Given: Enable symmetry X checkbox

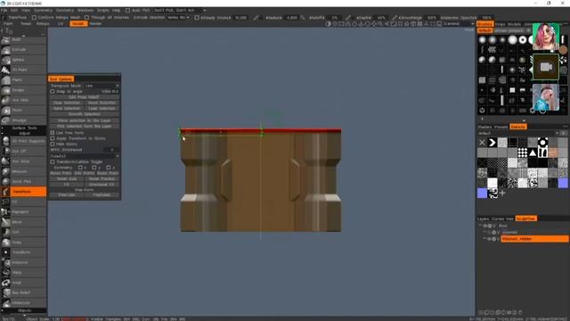Looking at the screenshot, I should coord(80,168).
